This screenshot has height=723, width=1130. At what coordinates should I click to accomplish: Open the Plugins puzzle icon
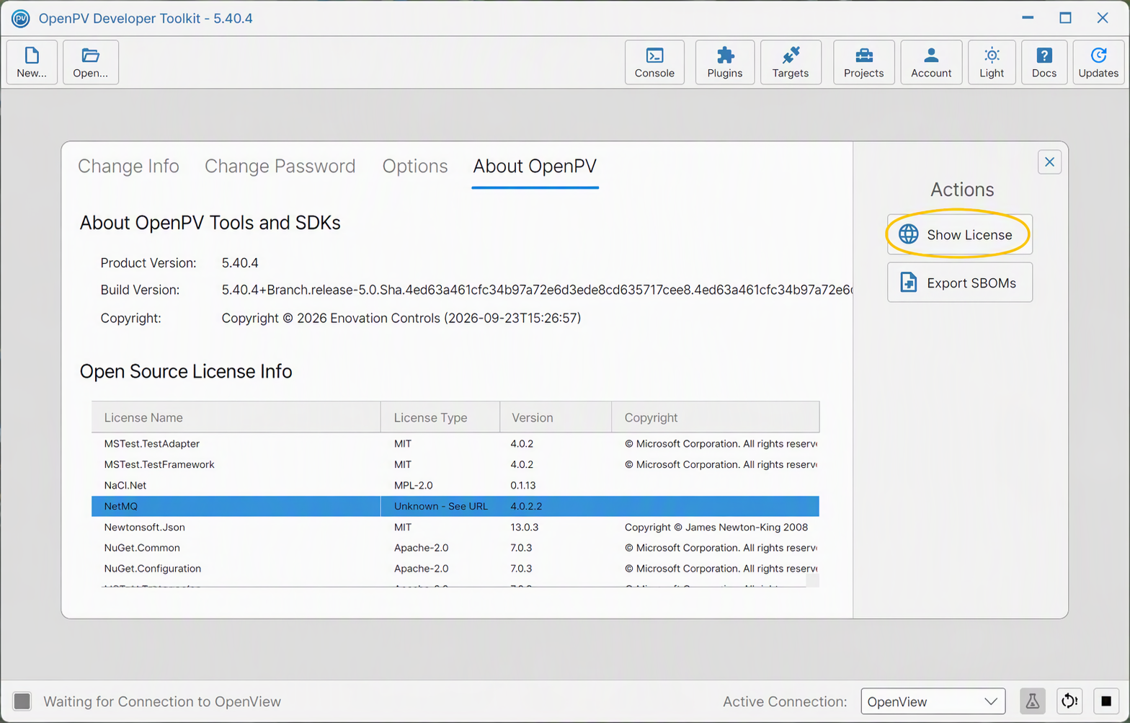(724, 62)
